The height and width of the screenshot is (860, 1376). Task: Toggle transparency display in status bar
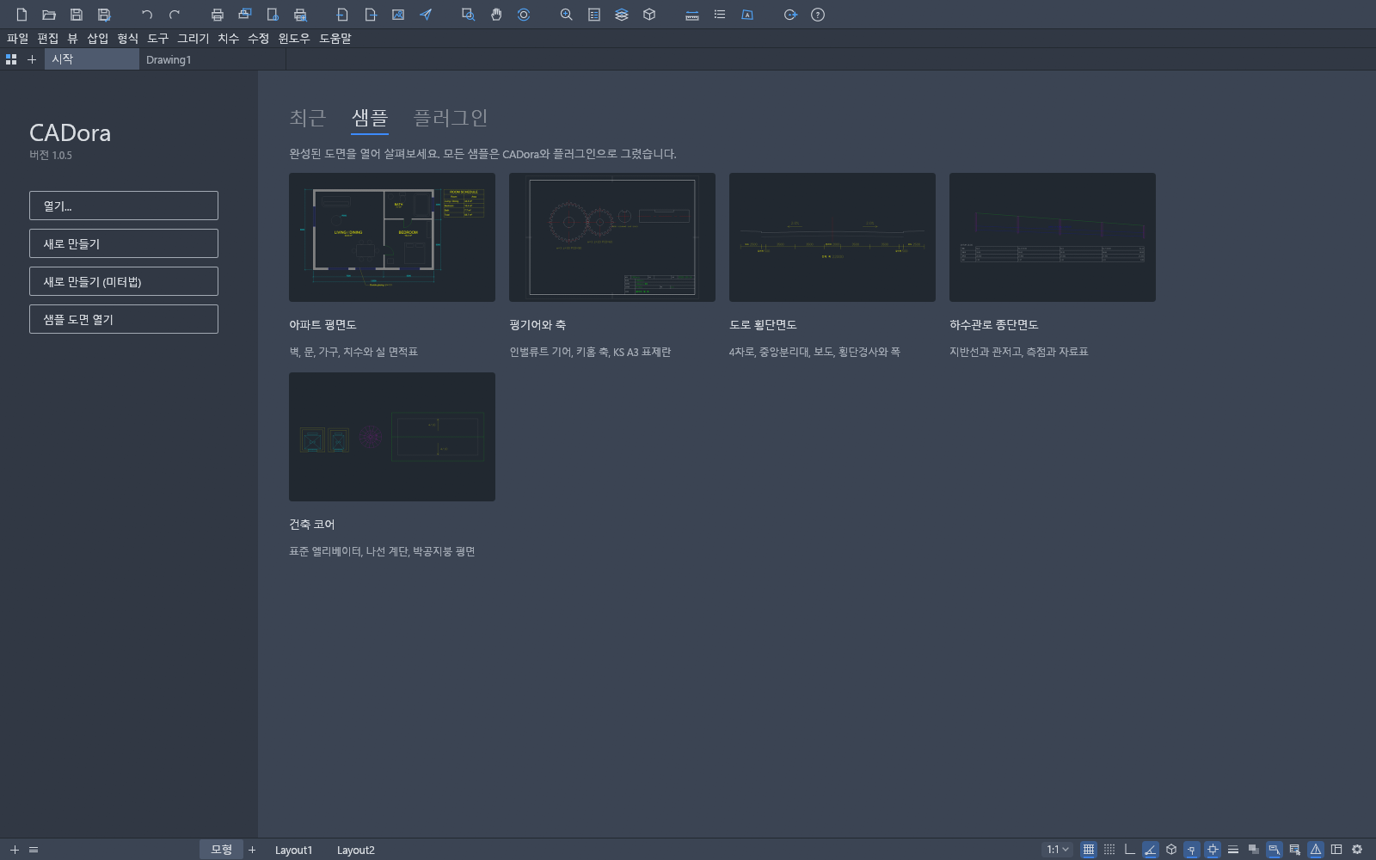click(x=1254, y=850)
